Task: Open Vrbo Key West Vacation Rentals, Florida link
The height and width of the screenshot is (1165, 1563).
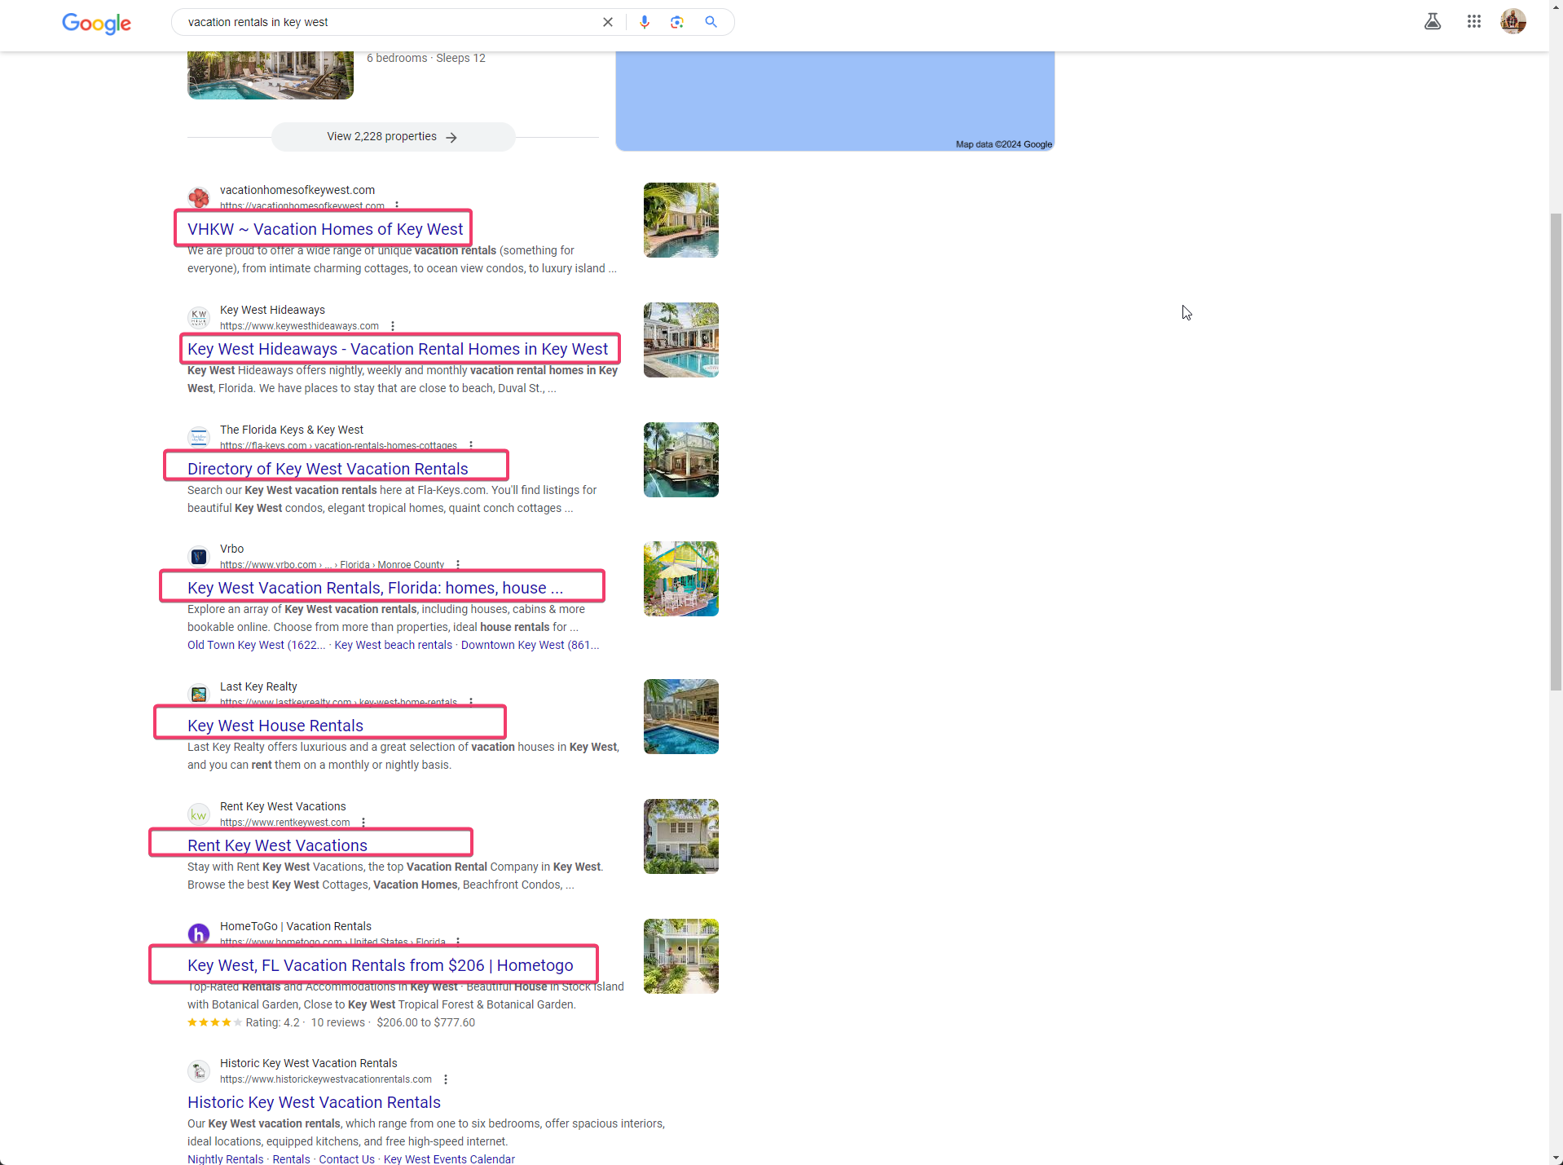Action: click(x=375, y=588)
